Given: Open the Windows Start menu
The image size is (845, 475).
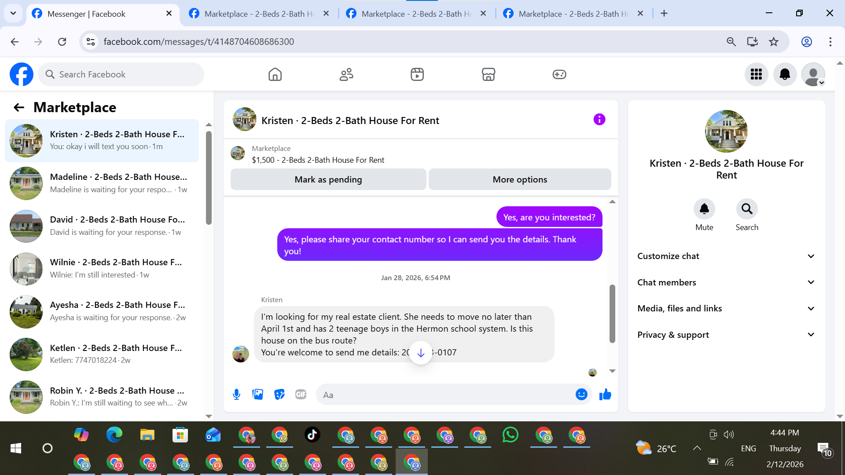Looking at the screenshot, I should pyautogui.click(x=16, y=448).
